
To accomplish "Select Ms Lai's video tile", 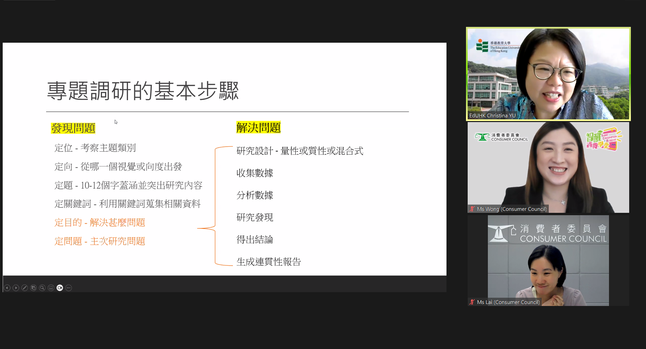I will (x=548, y=261).
